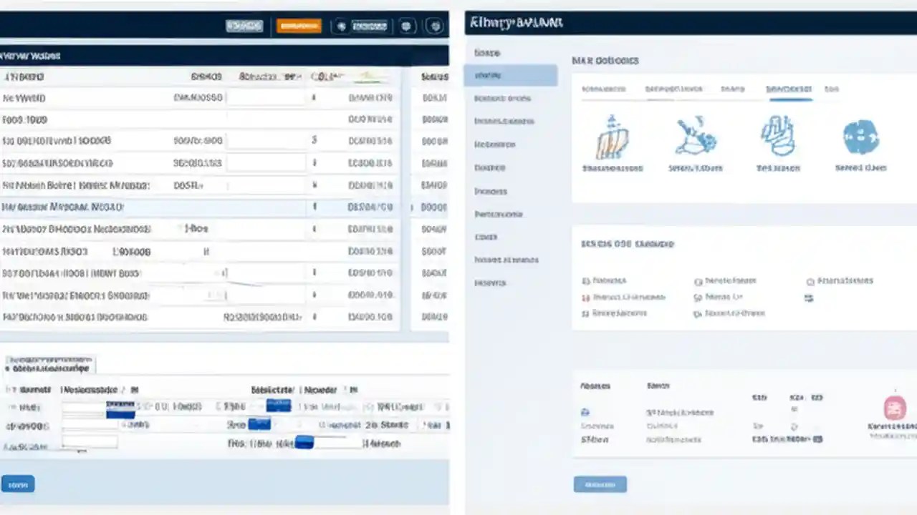Click the globe icon in the top navigation bar
This screenshot has height=515, width=917.
[341, 26]
